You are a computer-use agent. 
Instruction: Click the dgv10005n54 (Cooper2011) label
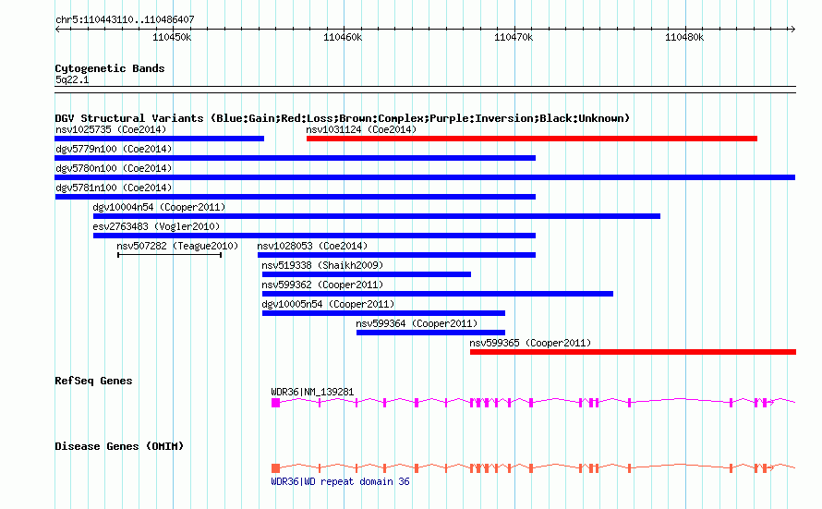328,304
